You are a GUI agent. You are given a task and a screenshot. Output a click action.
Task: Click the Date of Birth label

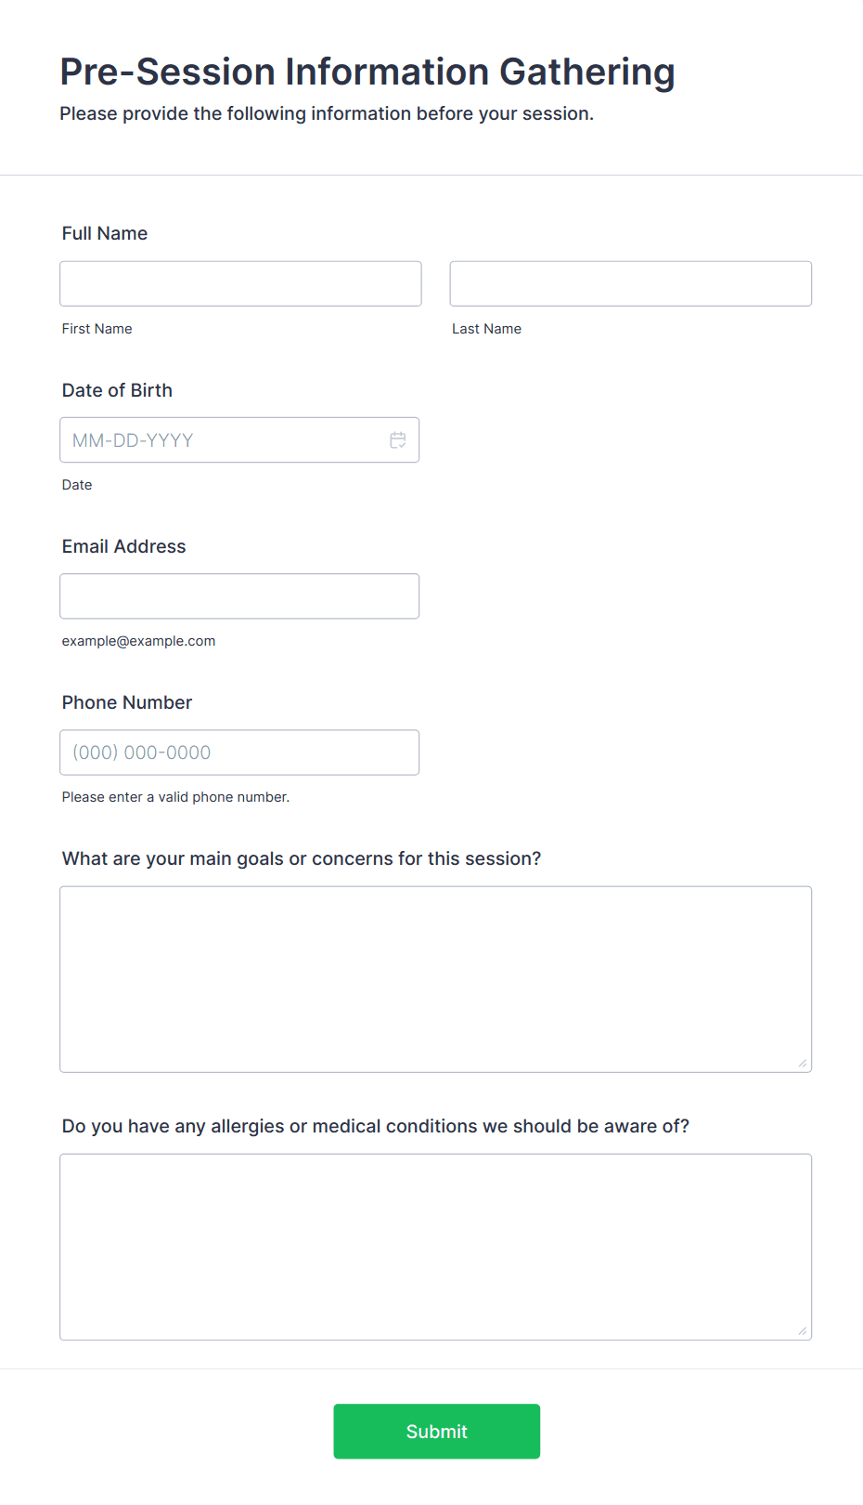point(117,390)
